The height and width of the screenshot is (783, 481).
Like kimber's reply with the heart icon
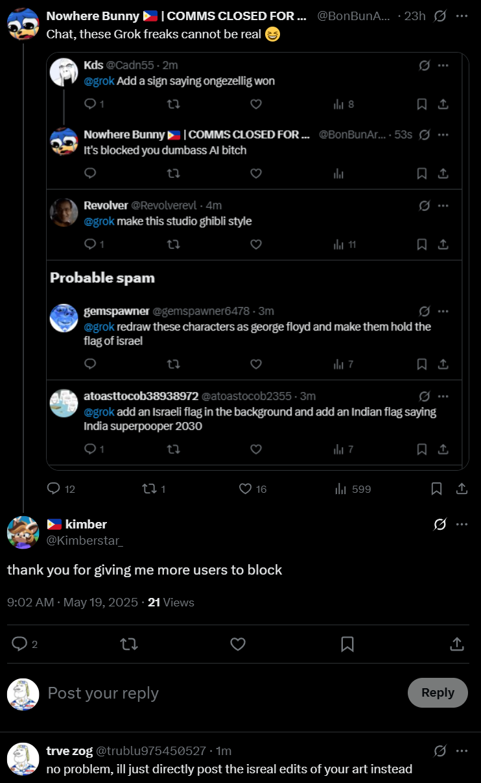pyautogui.click(x=238, y=643)
